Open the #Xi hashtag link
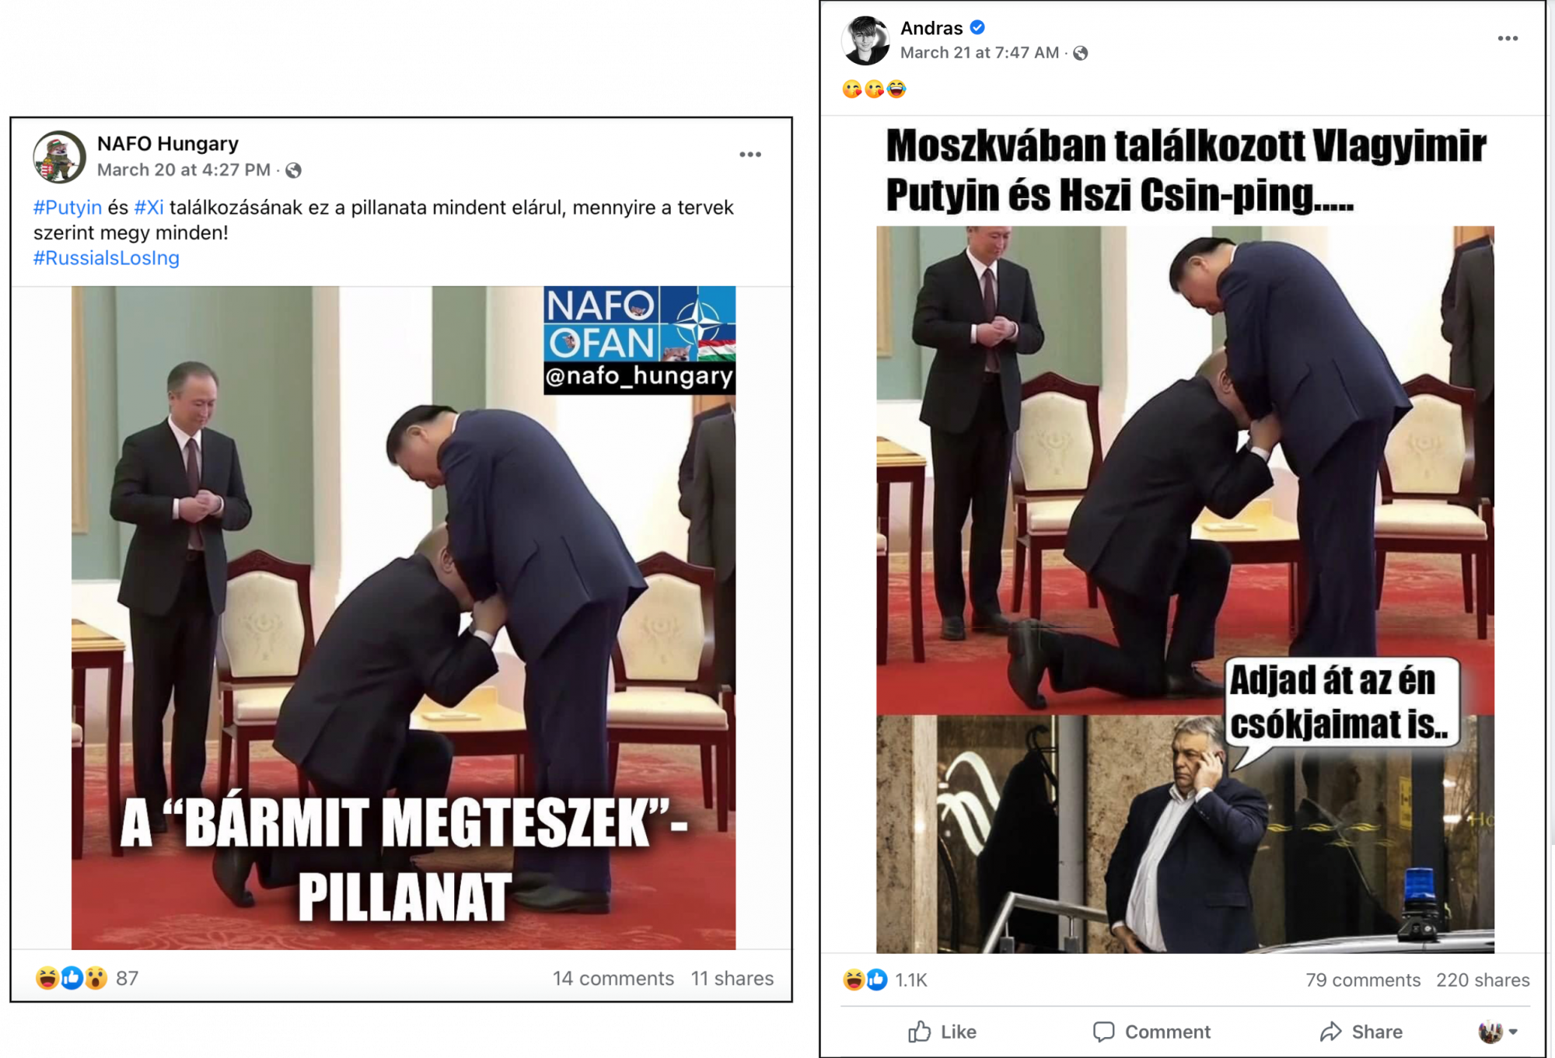The image size is (1555, 1058). pos(149,208)
